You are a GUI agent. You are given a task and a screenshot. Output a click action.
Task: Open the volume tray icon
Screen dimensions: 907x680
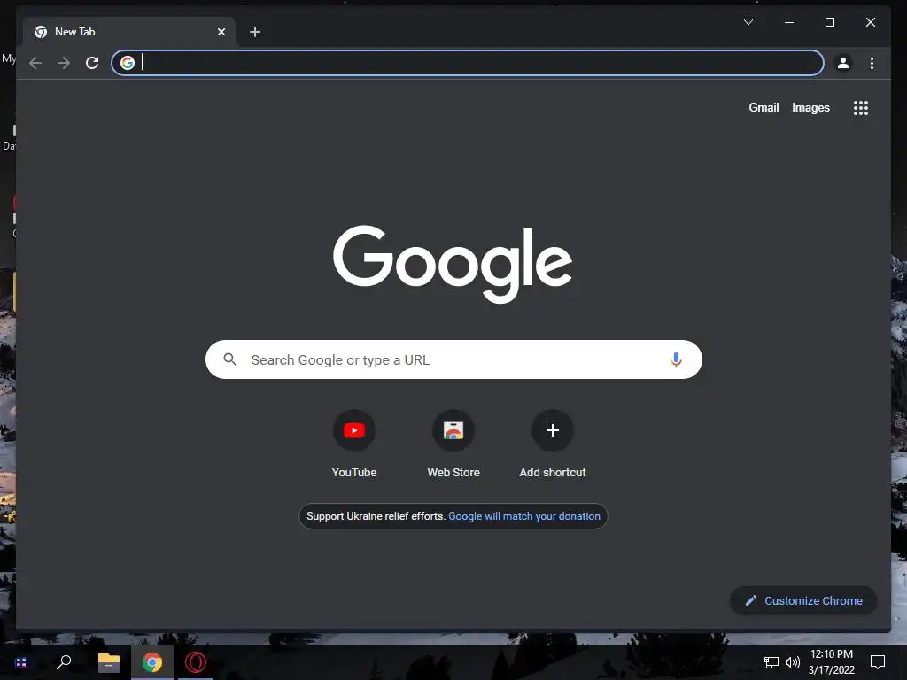click(793, 662)
